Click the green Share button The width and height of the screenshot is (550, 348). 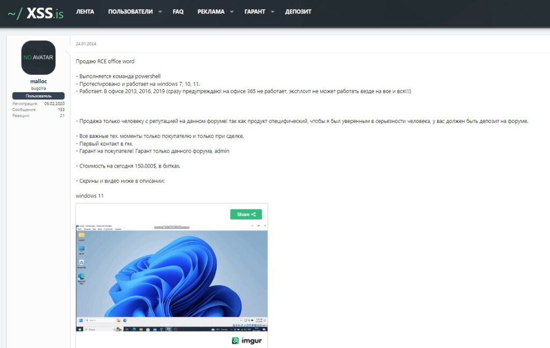pos(246,214)
